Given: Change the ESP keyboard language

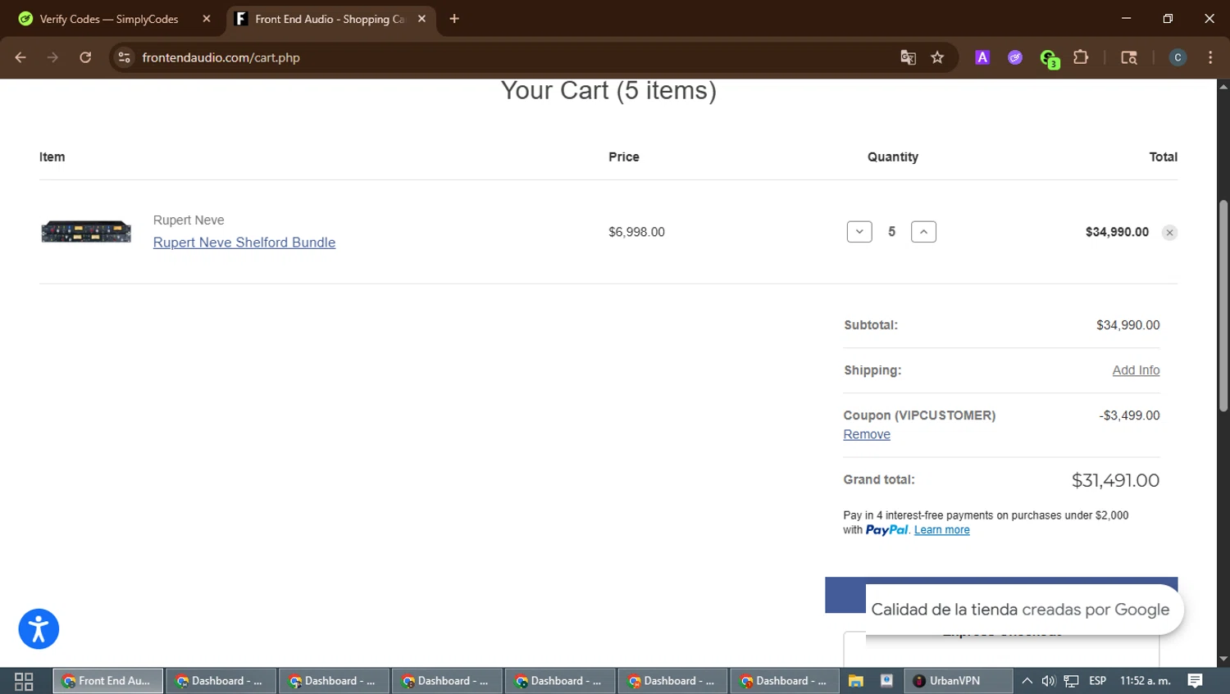Looking at the screenshot, I should [x=1097, y=681].
